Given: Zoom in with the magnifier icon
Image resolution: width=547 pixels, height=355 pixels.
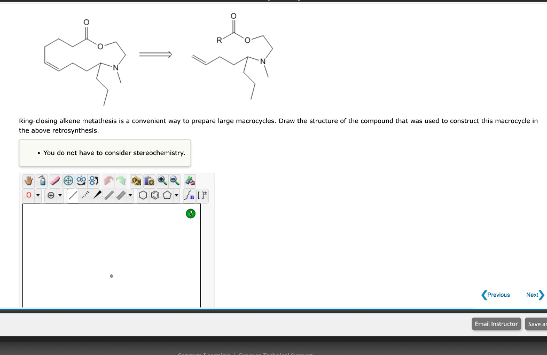Looking at the screenshot, I should (x=162, y=181).
